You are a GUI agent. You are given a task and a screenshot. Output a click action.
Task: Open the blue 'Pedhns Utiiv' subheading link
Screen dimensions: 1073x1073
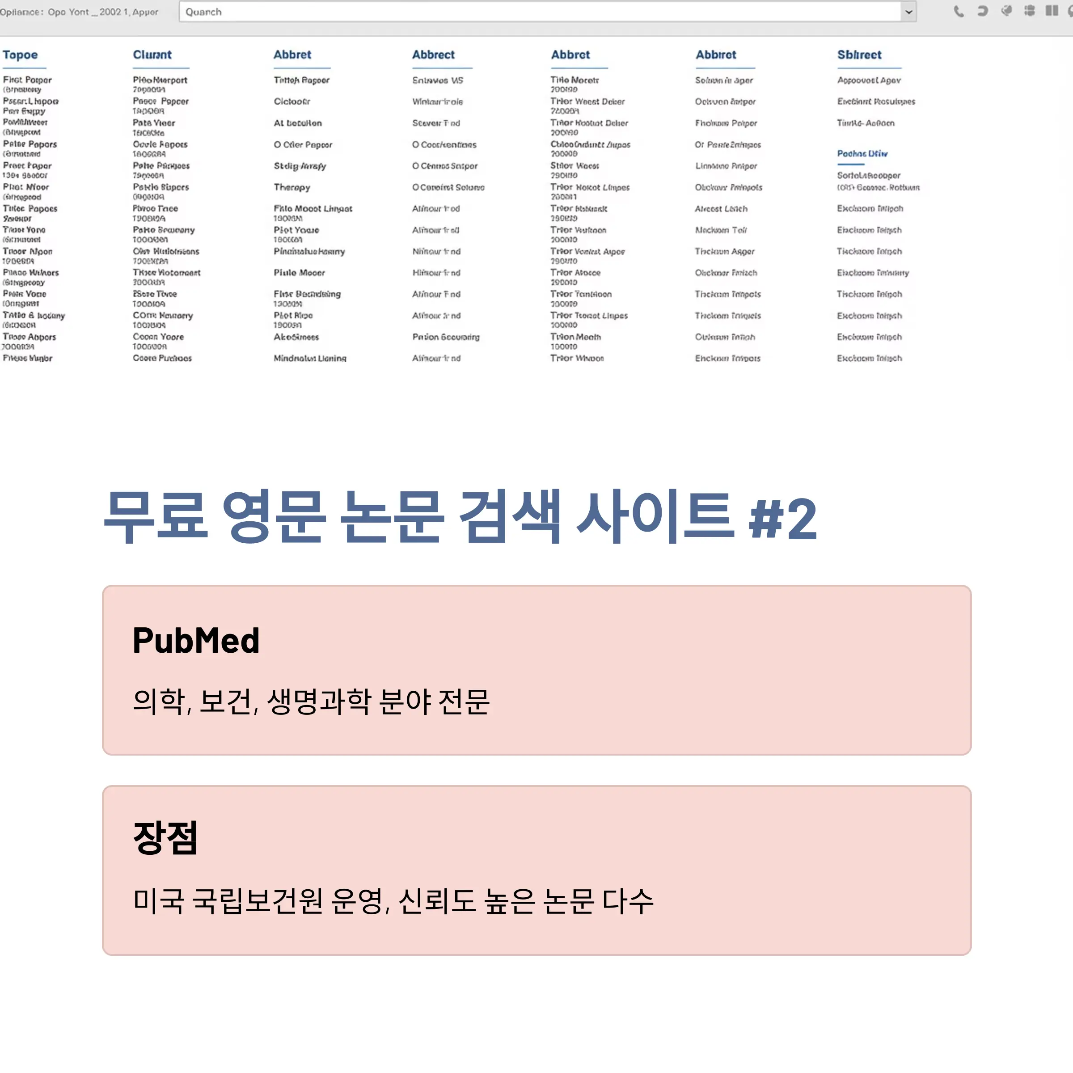862,153
